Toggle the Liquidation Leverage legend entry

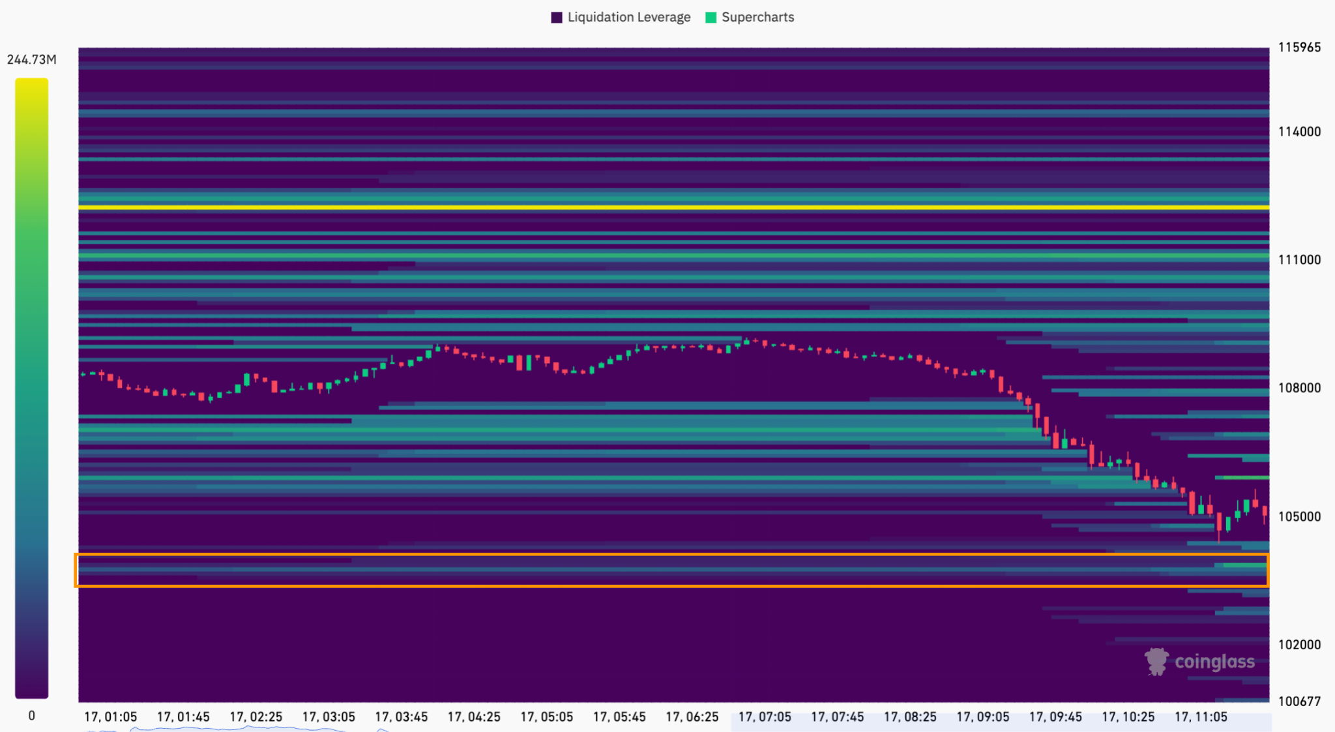628,18
